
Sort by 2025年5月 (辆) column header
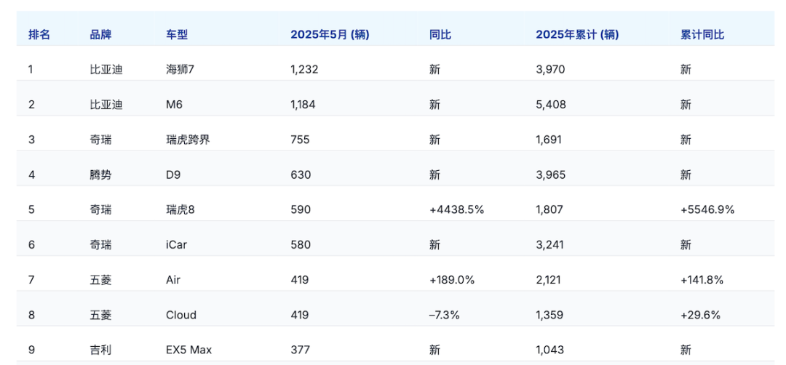coord(330,35)
